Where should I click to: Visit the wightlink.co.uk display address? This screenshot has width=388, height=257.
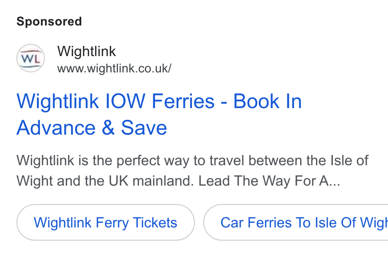coord(114,68)
